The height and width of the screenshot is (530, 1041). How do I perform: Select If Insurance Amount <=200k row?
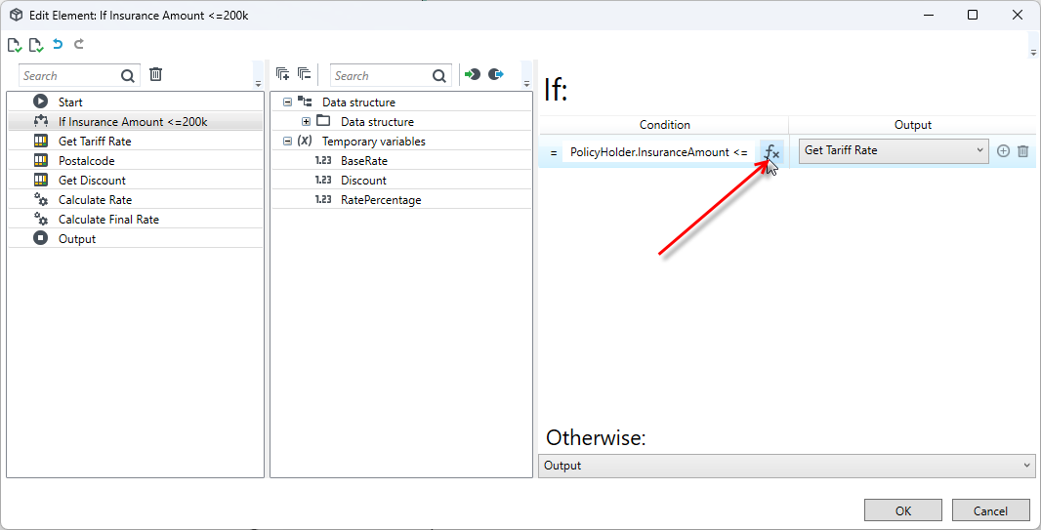point(135,121)
